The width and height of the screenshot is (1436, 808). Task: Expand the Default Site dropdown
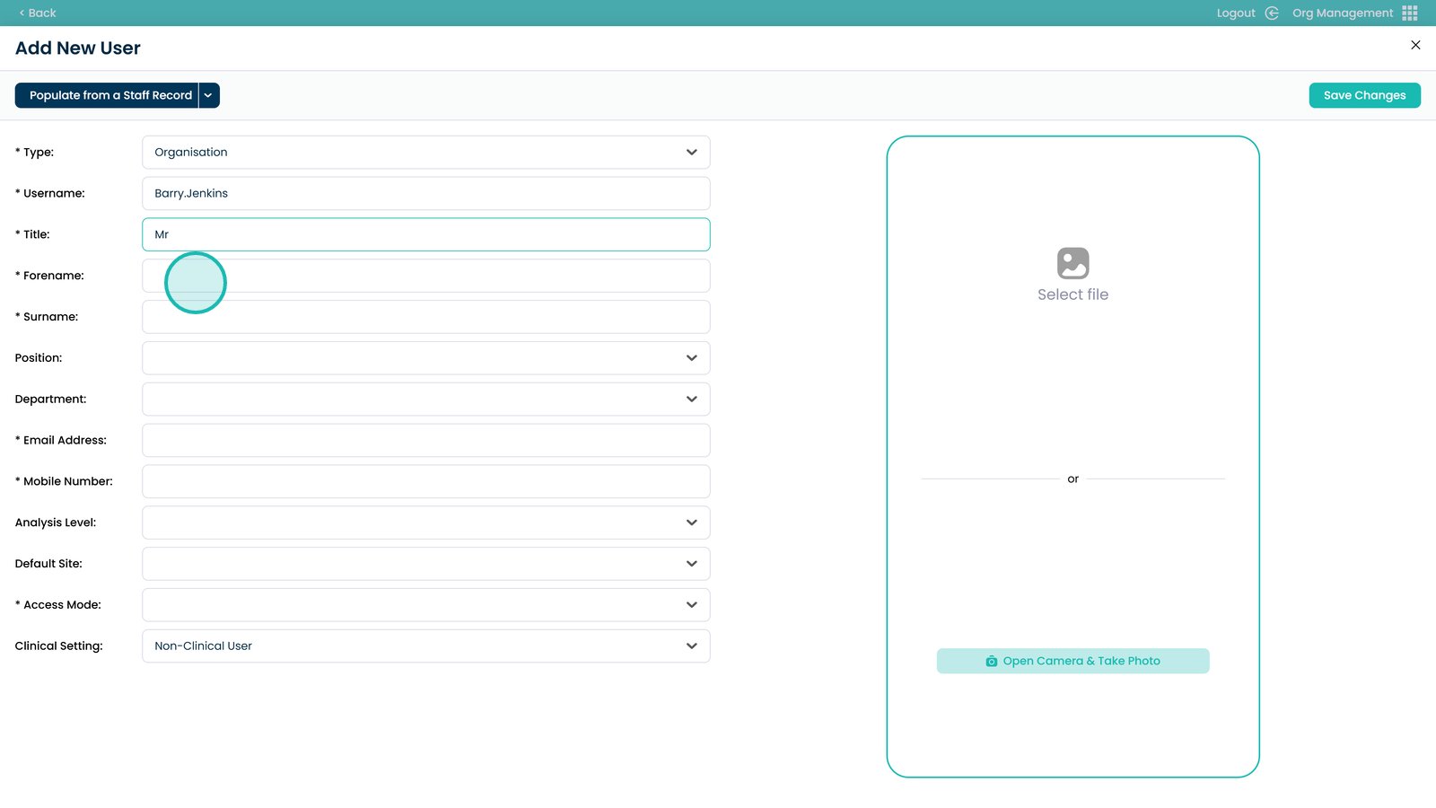point(425,564)
